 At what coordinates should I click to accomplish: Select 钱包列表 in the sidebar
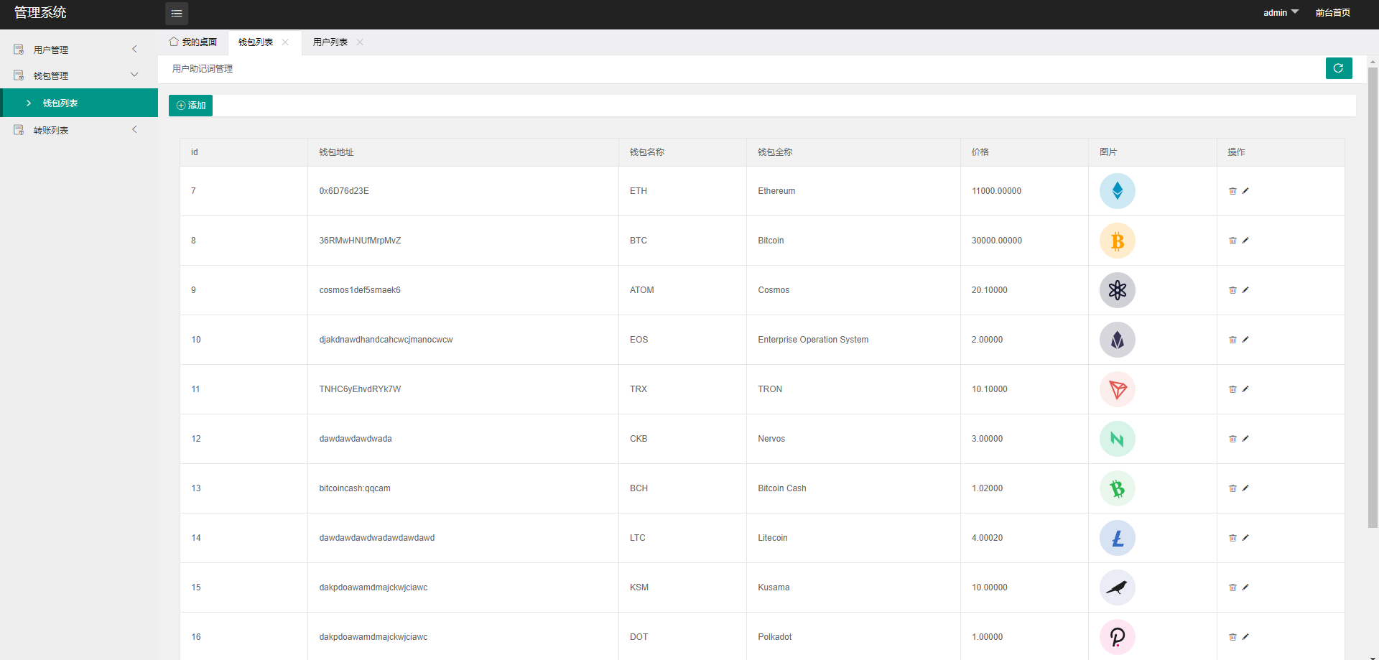(60, 103)
